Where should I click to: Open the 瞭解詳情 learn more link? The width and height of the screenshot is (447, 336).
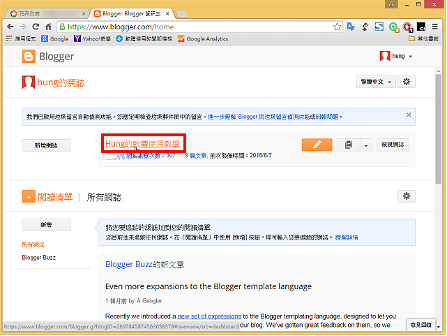[347, 238]
